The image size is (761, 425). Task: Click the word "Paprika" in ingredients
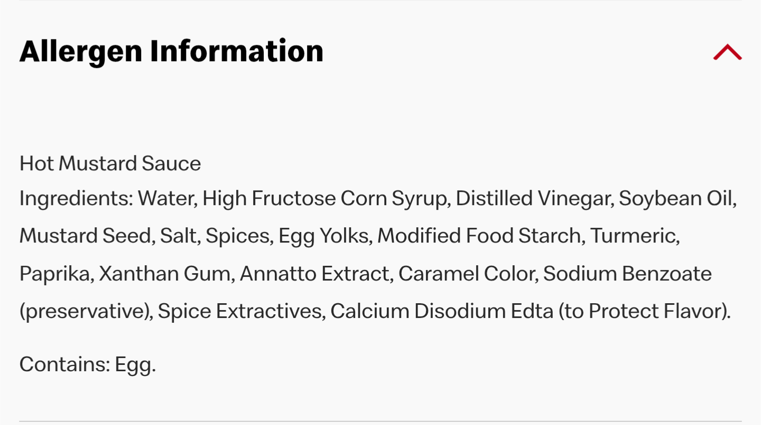54,274
